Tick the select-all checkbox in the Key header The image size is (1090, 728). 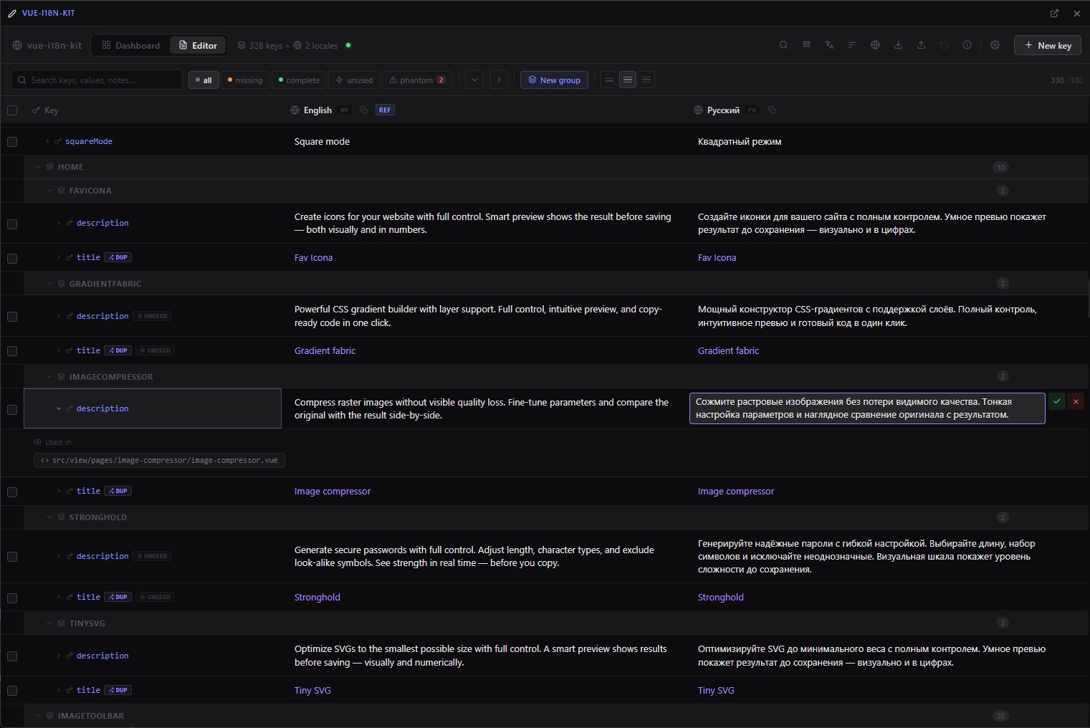coord(12,110)
